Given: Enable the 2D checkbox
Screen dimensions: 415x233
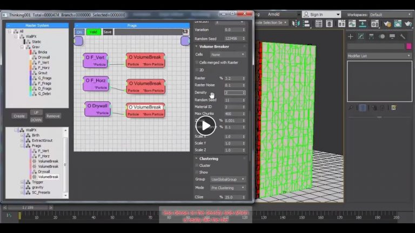Looking at the screenshot, I should [x=197, y=70].
